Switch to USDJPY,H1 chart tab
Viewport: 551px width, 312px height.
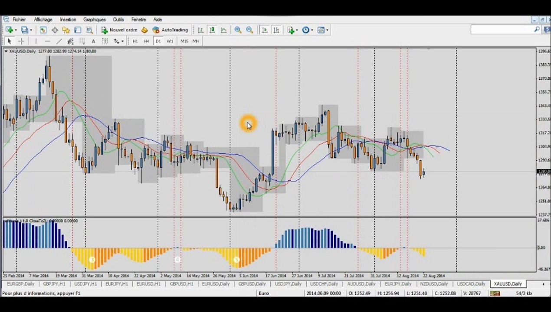point(85,284)
